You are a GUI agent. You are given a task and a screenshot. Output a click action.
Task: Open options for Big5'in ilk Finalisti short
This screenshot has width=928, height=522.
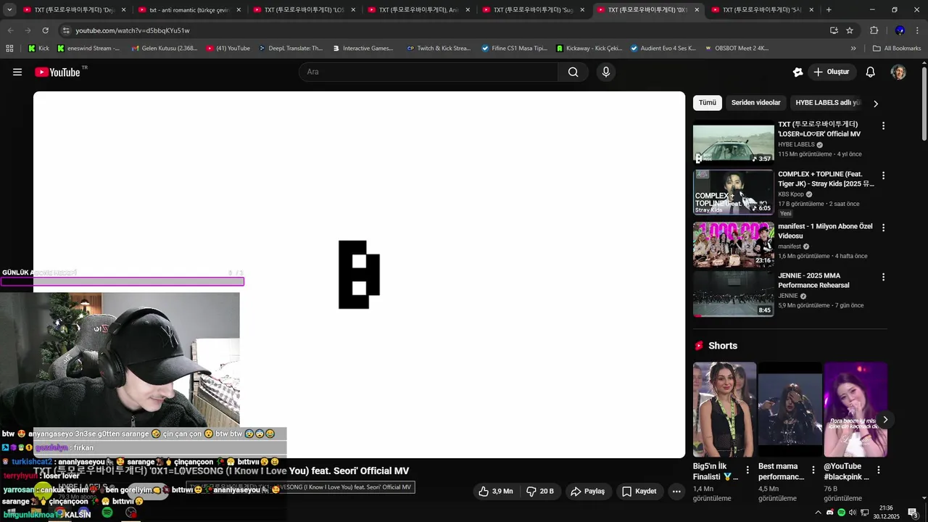pyautogui.click(x=747, y=470)
